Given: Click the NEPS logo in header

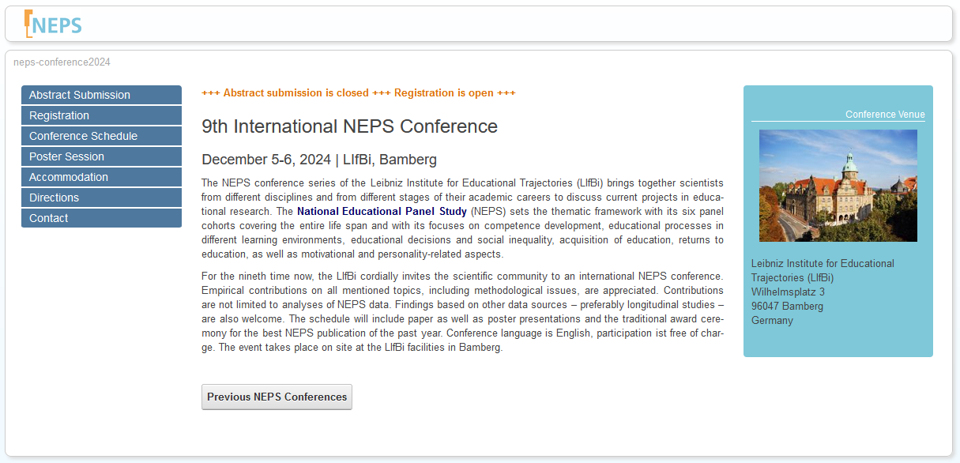Looking at the screenshot, I should tap(53, 24).
